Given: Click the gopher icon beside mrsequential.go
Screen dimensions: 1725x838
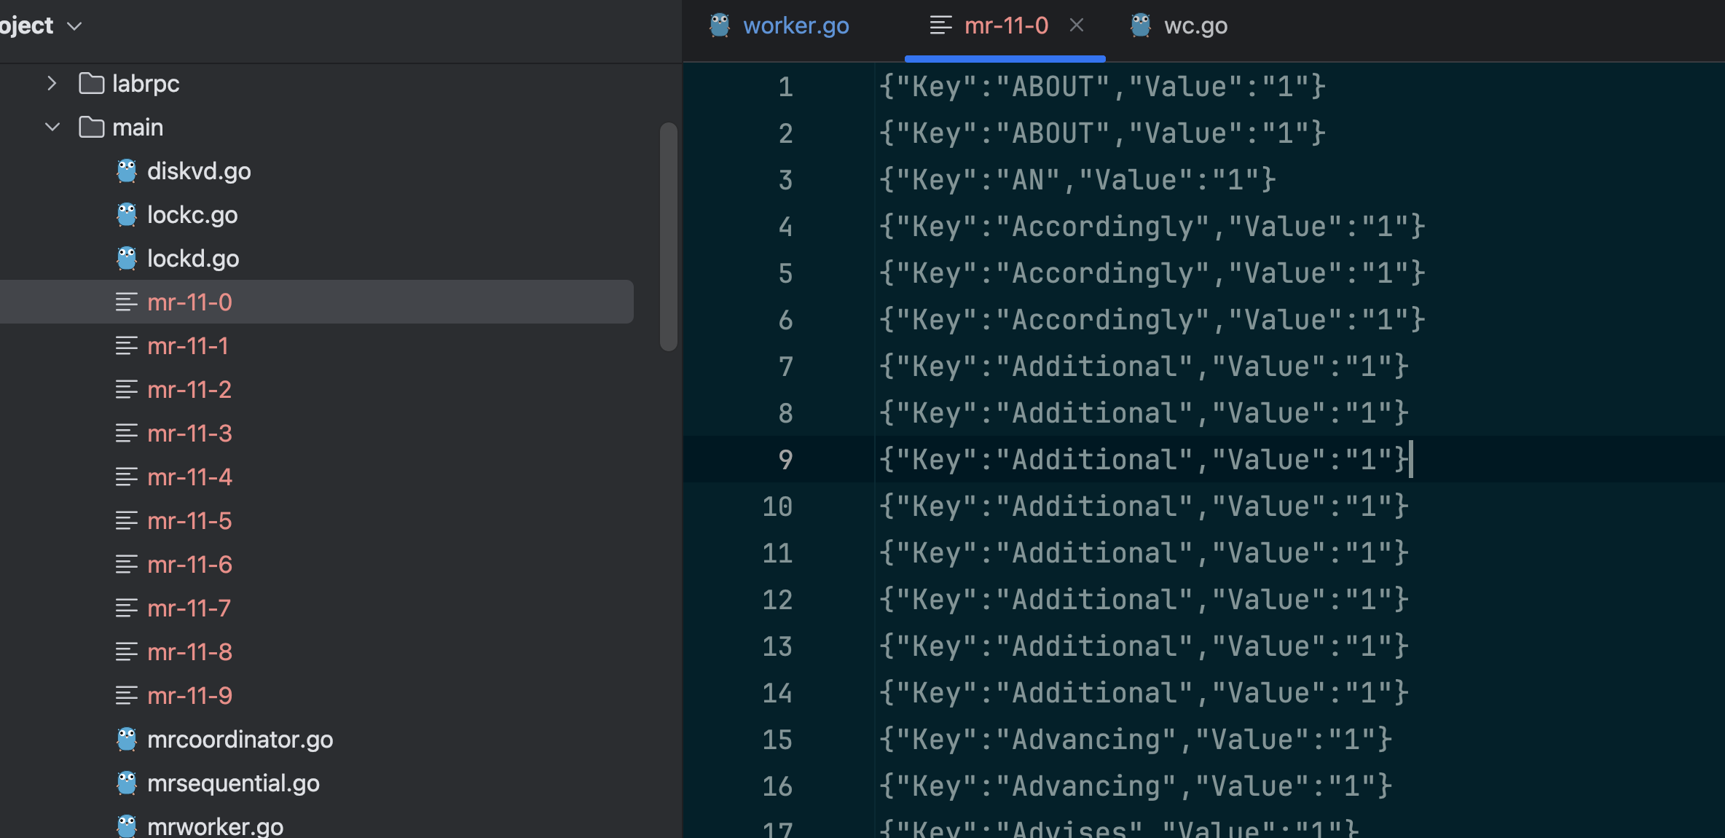Looking at the screenshot, I should tap(127, 783).
